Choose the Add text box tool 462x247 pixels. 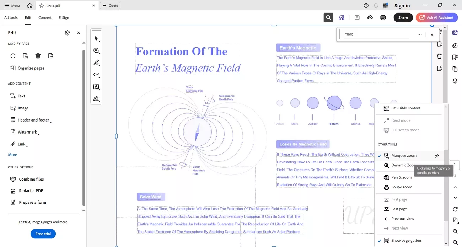[96, 87]
